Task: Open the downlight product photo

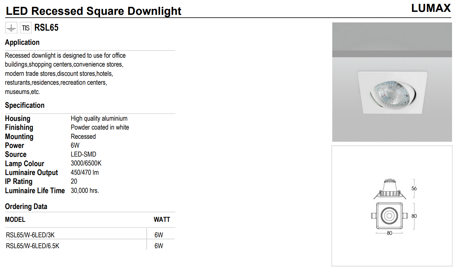Action: (x=392, y=82)
